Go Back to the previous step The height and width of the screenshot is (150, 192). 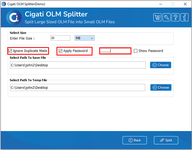click(135, 140)
